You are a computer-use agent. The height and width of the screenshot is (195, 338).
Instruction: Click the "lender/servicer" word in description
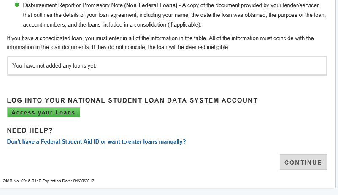300,6
